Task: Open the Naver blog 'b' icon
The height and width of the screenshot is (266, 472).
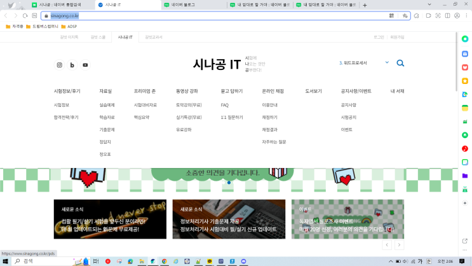Action: (x=72, y=65)
